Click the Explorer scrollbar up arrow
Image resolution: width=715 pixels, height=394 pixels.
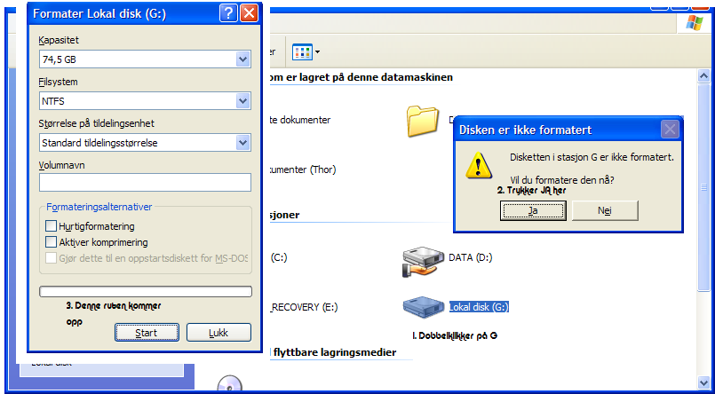click(704, 75)
